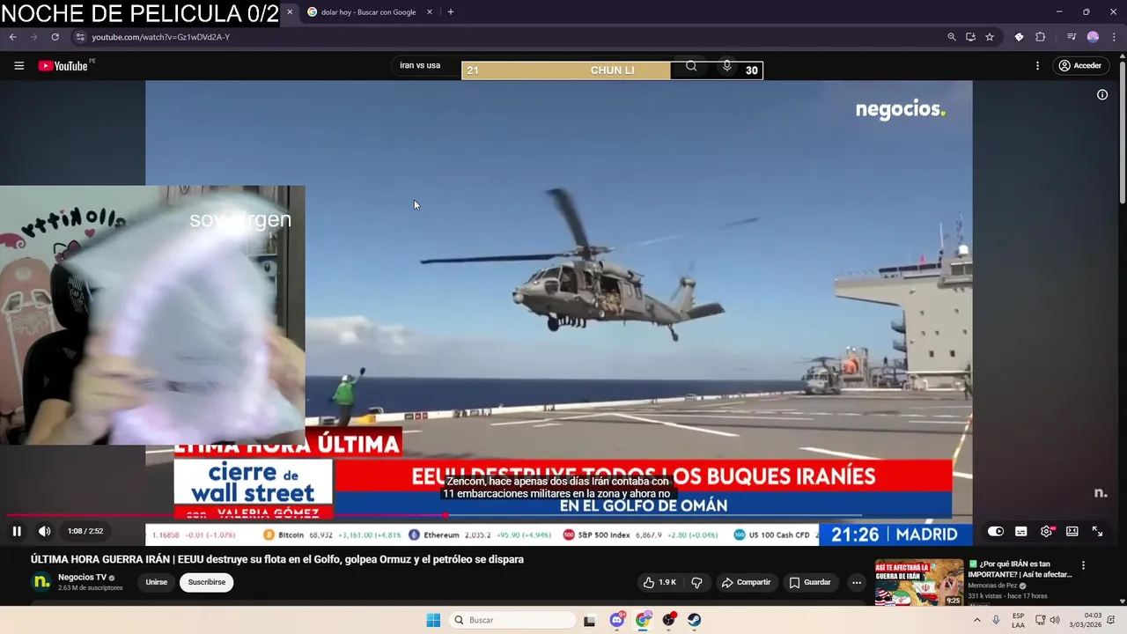Save the video with Guardar
Screen dimensions: 1127x634
(810, 582)
